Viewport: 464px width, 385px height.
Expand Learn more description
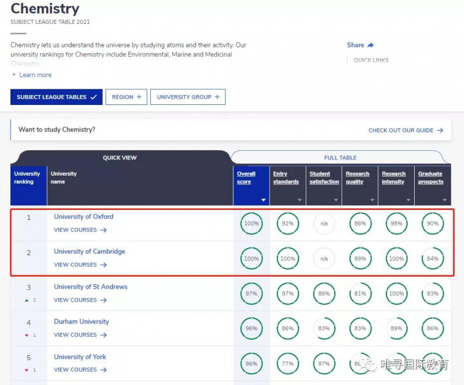click(31, 75)
